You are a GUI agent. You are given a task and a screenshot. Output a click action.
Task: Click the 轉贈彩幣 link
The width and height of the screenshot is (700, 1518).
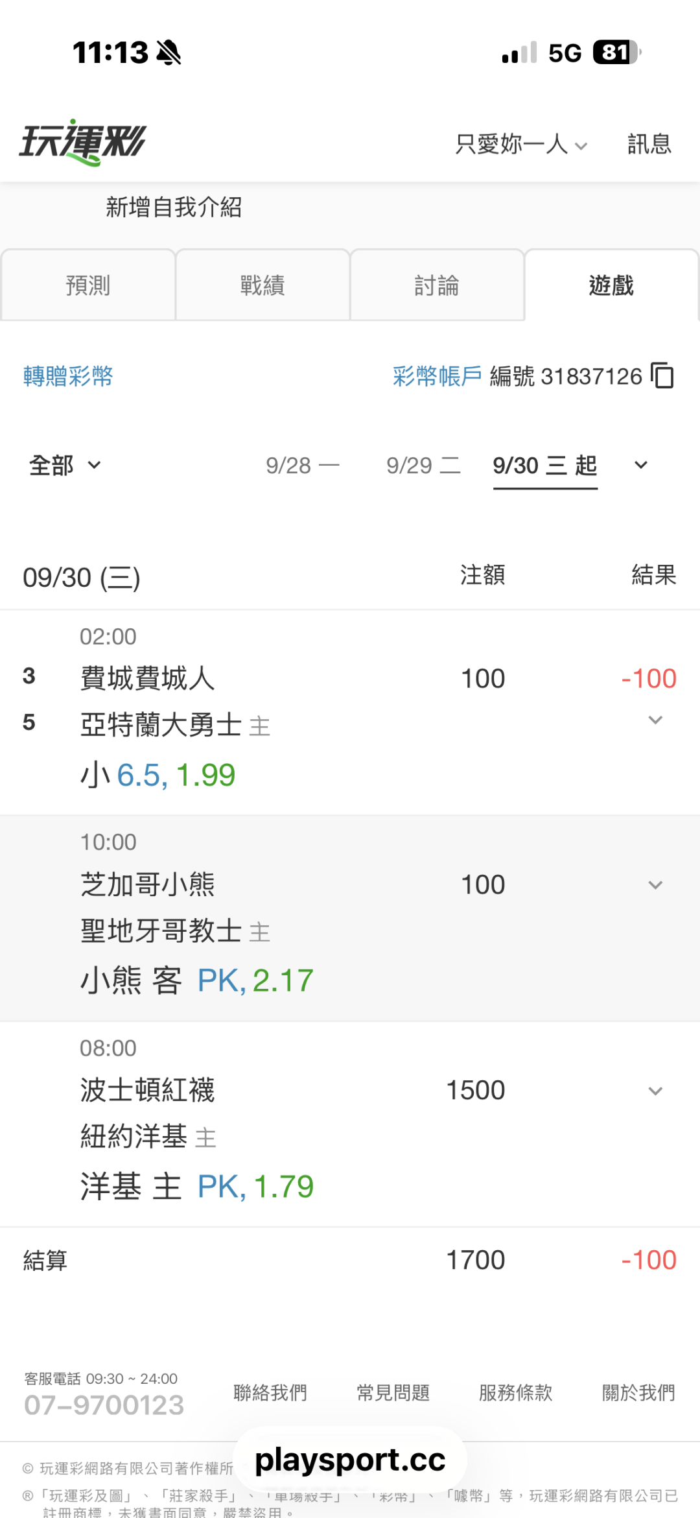click(68, 376)
